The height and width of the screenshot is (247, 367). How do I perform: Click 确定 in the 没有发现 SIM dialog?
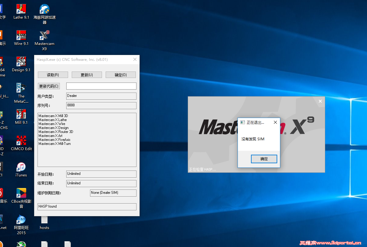point(264,159)
